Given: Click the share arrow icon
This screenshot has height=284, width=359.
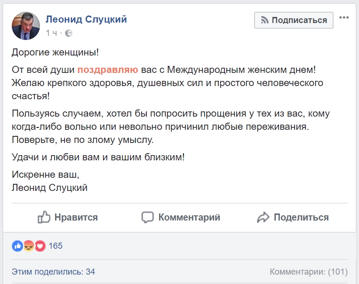Looking at the screenshot, I should pyautogui.click(x=263, y=217).
